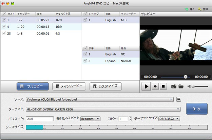Click the play button in preview controls
Image resolution: width=212 pixels, height=140 pixels.
click(146, 86)
